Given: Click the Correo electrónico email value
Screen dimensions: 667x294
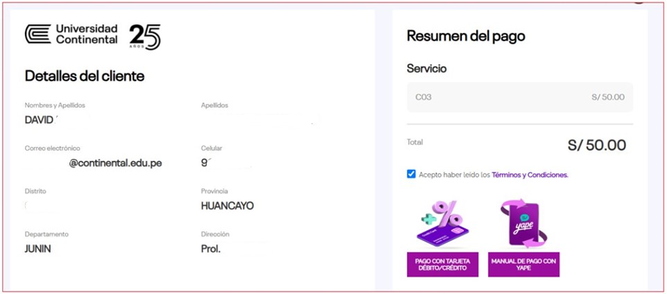Looking at the screenshot, I should click(115, 164).
